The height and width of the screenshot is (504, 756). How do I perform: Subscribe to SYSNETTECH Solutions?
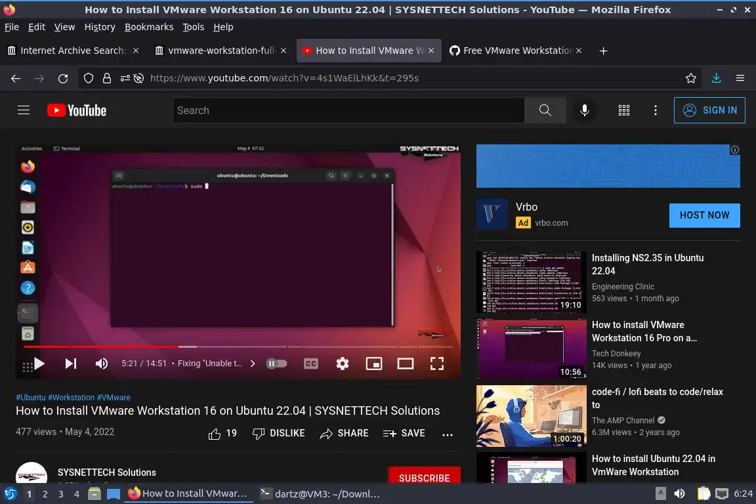pyautogui.click(x=425, y=476)
